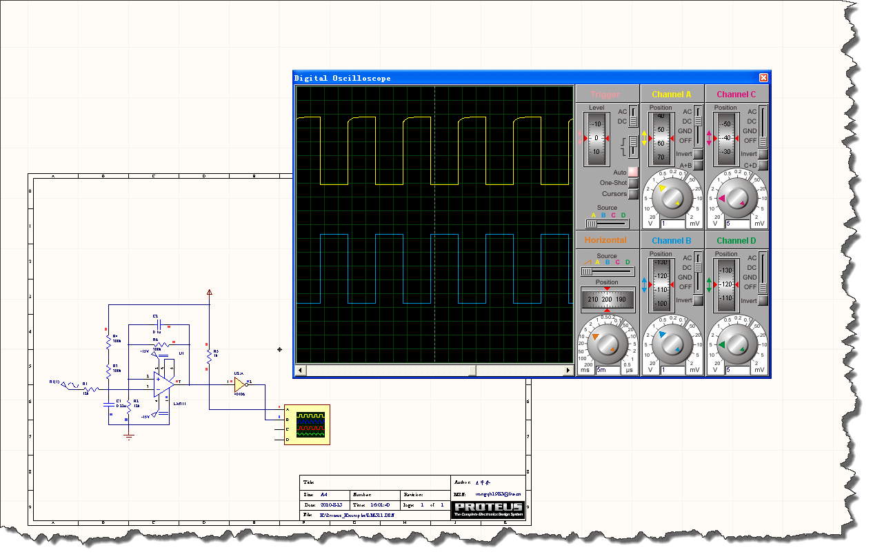The image size is (873, 559).
Task: Click the Horizontal Position thumbwheel
Action: click(x=607, y=299)
